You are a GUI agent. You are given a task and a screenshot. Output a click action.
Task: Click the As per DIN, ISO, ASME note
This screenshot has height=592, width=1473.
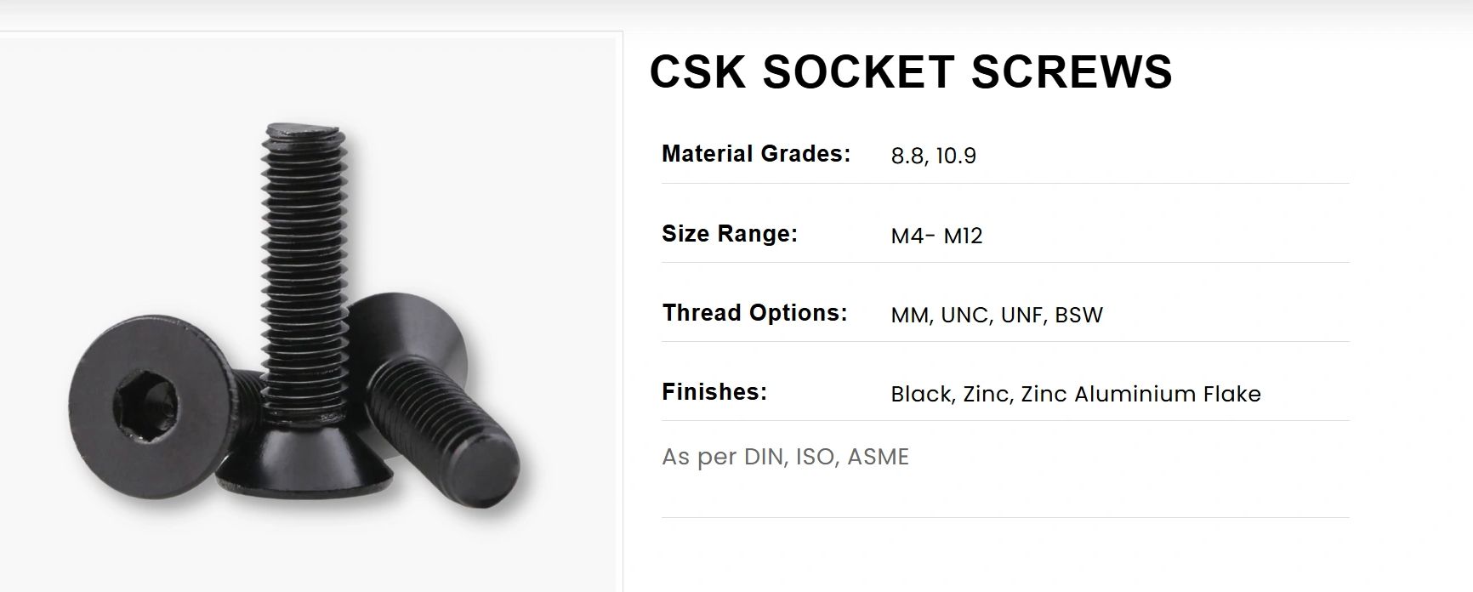click(x=785, y=457)
